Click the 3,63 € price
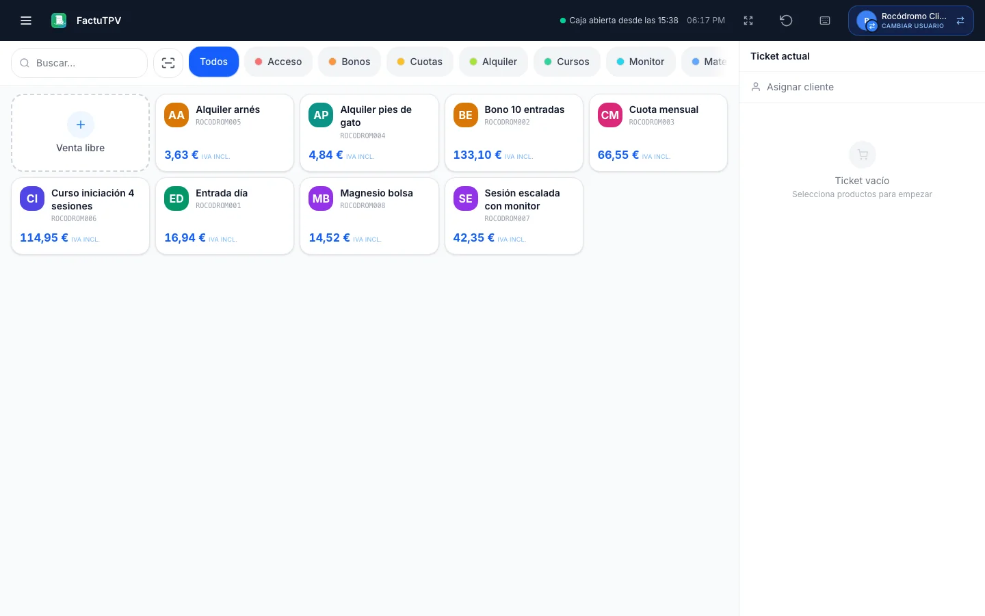The width and height of the screenshot is (985, 616). click(181, 155)
